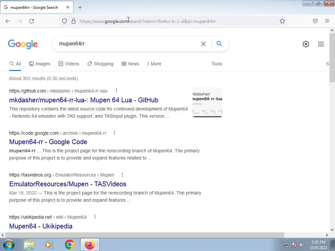Open the tracking protection shield

pos(64,21)
